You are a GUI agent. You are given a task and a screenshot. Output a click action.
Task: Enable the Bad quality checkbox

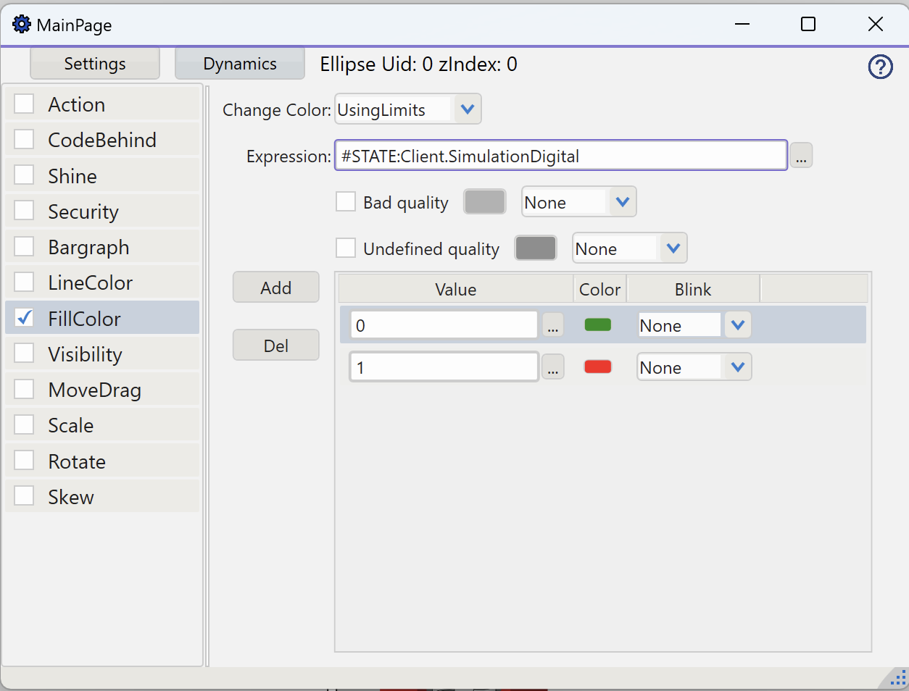346,202
